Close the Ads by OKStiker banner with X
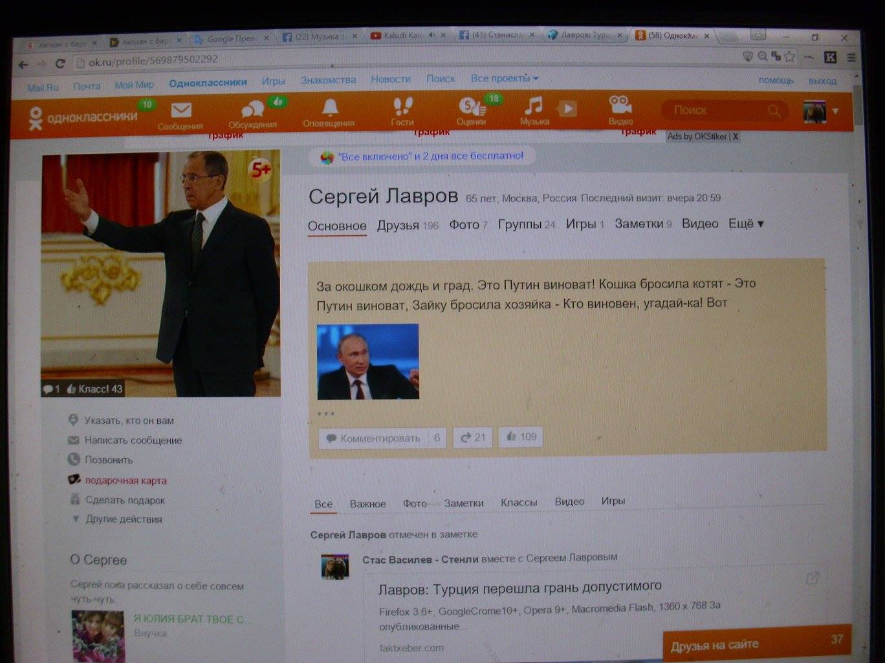This screenshot has width=885, height=663. 736,136
